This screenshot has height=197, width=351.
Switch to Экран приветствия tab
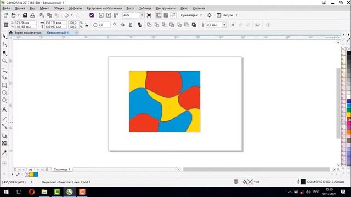25,33
